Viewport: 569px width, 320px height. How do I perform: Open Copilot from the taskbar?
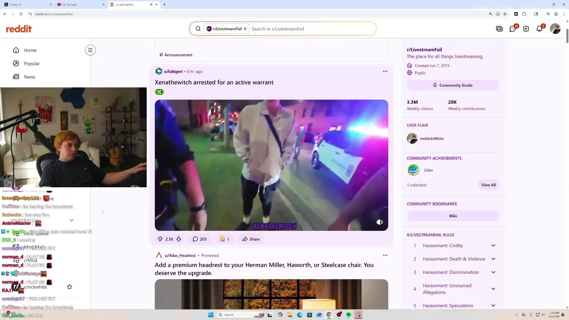280,315
